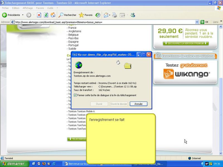Click the Internet zone status bar indicator

coord(194,158)
